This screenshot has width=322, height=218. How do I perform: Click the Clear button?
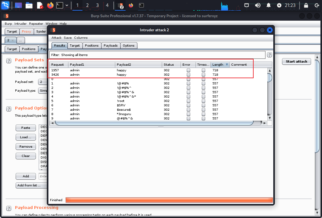(26, 156)
